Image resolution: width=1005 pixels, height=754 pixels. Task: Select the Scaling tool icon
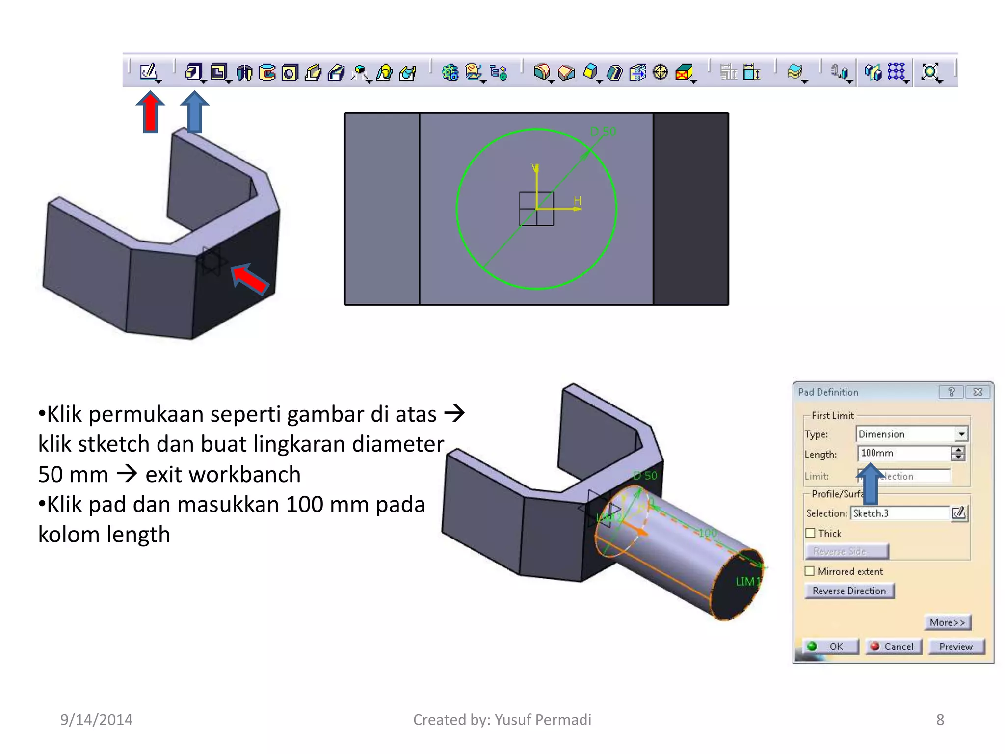coord(929,72)
